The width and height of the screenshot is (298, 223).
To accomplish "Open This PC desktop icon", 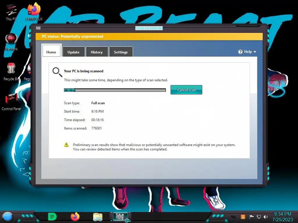I will point(11,12).
